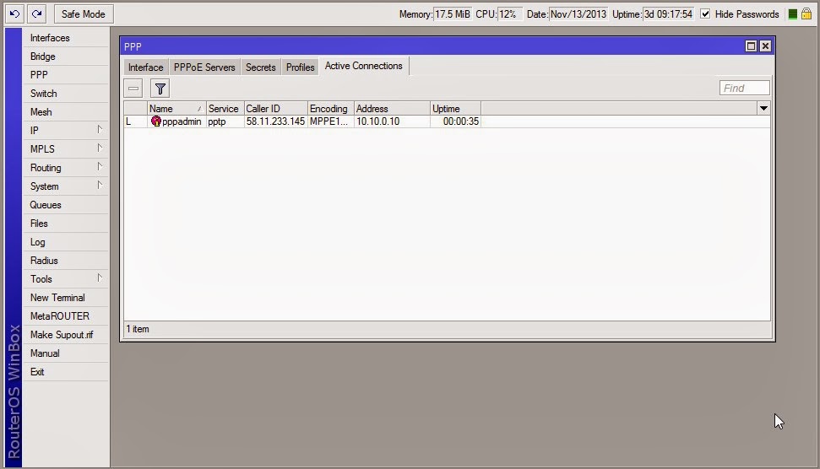
Task: Sort by the Service column header
Action: pyautogui.click(x=225, y=109)
